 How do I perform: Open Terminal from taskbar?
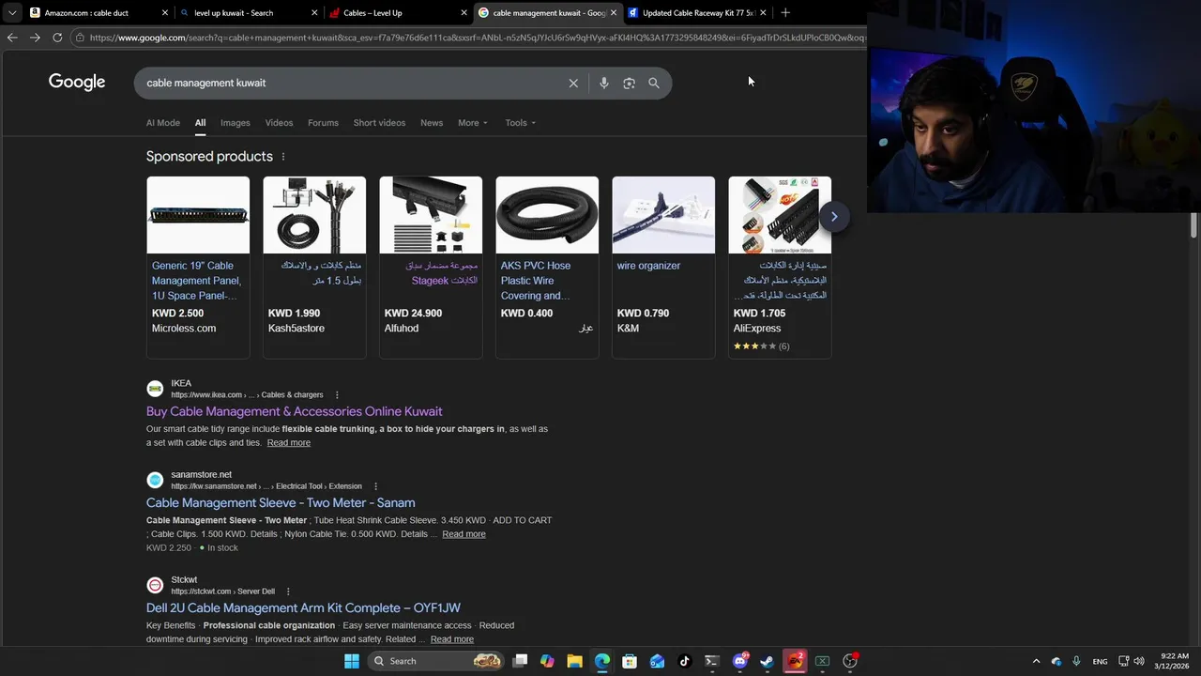712,661
